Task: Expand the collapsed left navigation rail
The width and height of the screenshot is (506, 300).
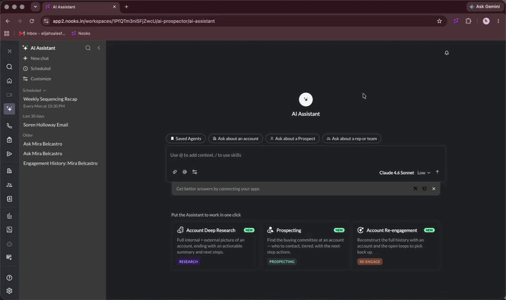Action: [9, 51]
